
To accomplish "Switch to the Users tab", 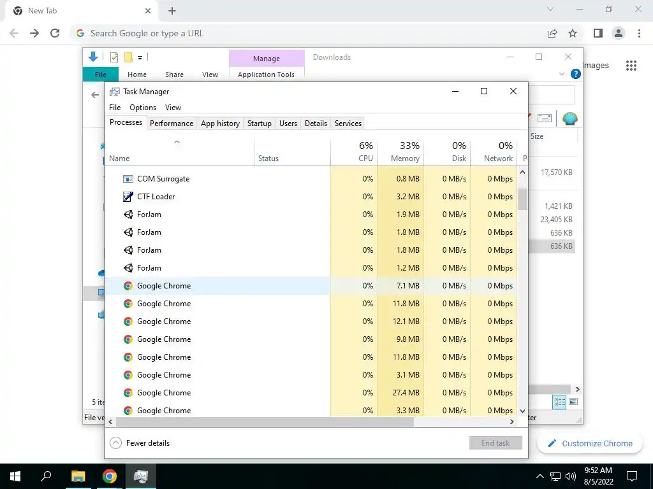I will pyautogui.click(x=288, y=124).
